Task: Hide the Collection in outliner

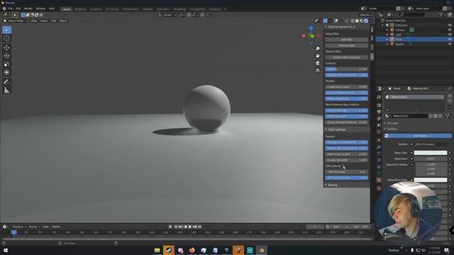Action: click(450, 25)
